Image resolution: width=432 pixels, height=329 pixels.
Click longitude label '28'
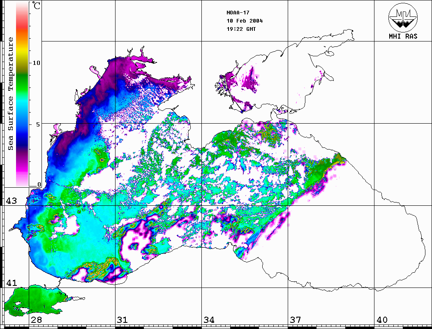[36, 320]
